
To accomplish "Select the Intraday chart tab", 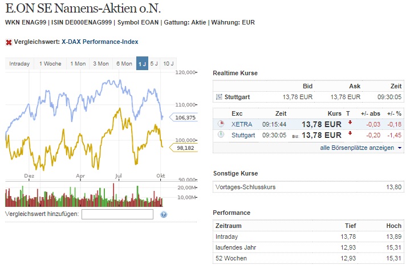I will pos(19,64).
